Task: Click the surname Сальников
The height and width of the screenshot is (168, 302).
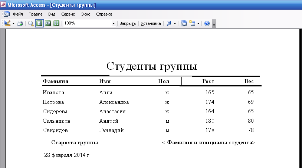Action: 56,121
